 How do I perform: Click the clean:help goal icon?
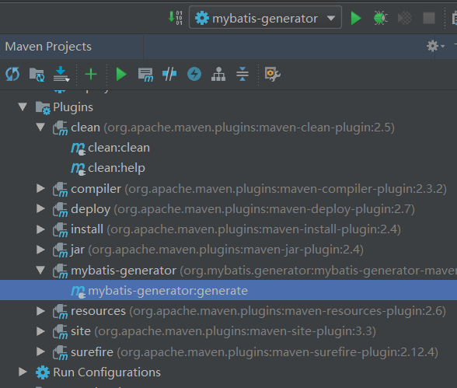pyautogui.click(x=78, y=169)
